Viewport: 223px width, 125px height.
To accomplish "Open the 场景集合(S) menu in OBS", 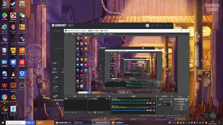I will pos(97,34).
